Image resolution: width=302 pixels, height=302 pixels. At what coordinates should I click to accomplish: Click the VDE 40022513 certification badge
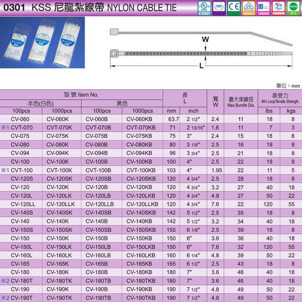point(249,8)
